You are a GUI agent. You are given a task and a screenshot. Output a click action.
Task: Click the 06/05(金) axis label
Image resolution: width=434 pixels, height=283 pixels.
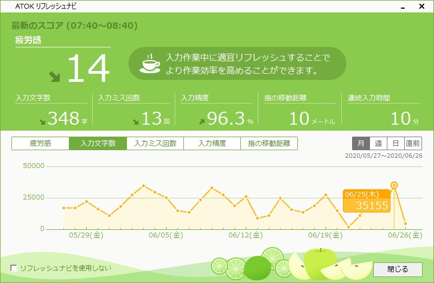click(x=166, y=235)
